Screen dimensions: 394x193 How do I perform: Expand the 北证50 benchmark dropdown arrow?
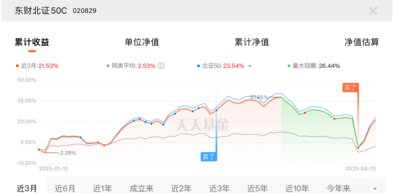point(250,66)
